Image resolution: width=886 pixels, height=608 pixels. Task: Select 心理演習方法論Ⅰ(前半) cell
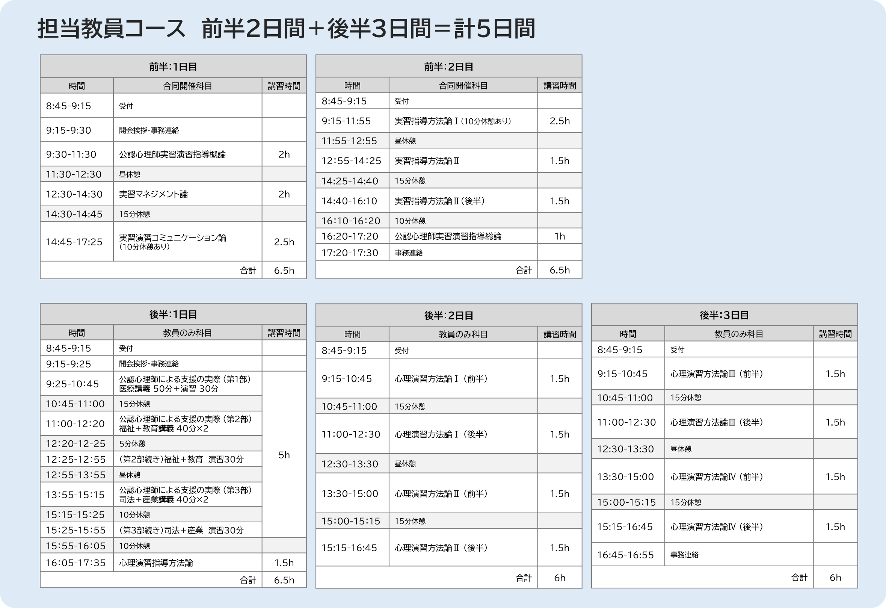coord(463,378)
